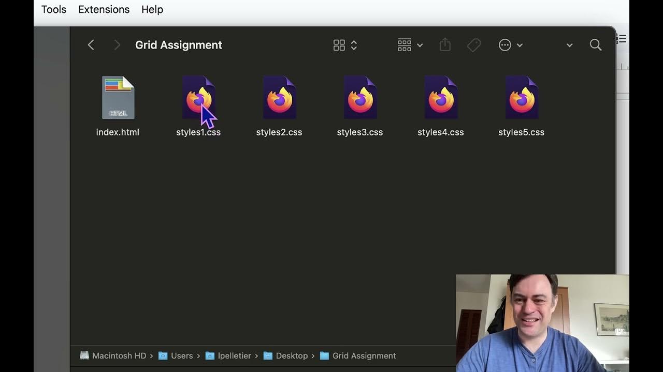Screen dimensions: 663x372
Task: Click the styles1.css file name label
Action: point(198,132)
